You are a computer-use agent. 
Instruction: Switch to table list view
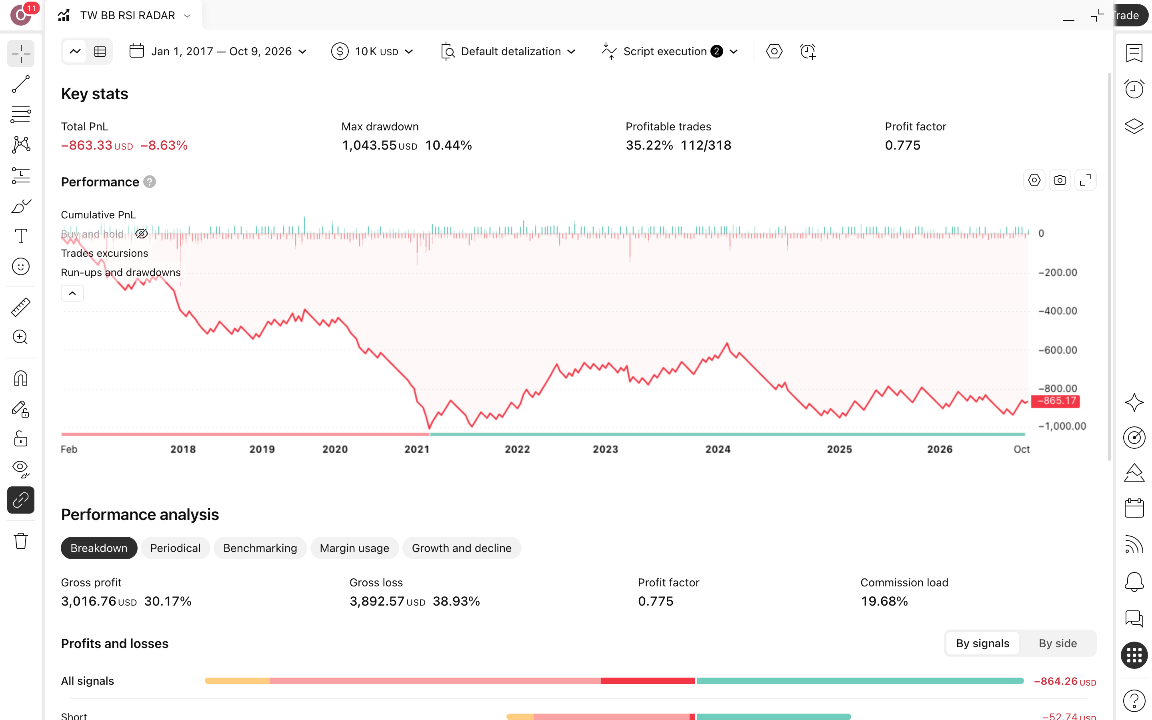100,52
